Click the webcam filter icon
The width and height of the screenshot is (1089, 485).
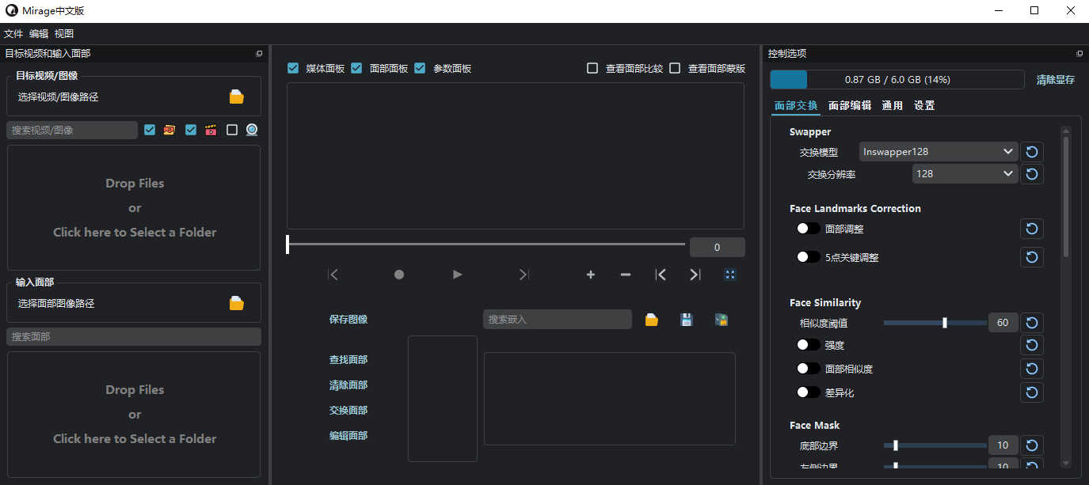tap(252, 130)
